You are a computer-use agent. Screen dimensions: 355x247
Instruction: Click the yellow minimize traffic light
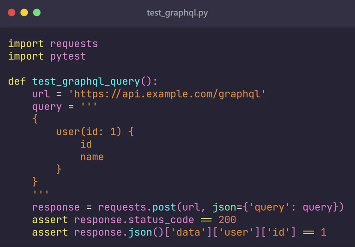point(24,12)
